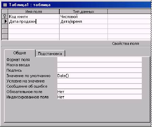Viewport: 152px width, 127px height.
Task: Click the Подпись property field
Action: [x=99, y=70]
